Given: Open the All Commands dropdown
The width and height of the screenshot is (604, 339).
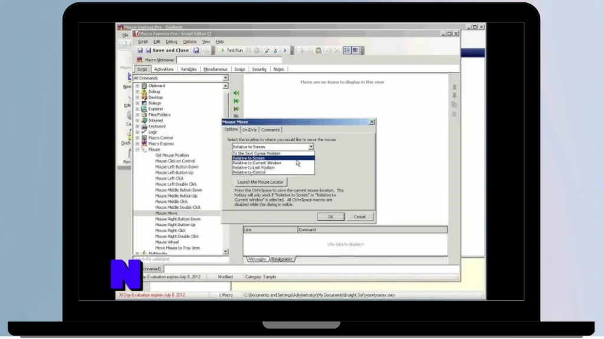Looking at the screenshot, I should pyautogui.click(x=225, y=78).
